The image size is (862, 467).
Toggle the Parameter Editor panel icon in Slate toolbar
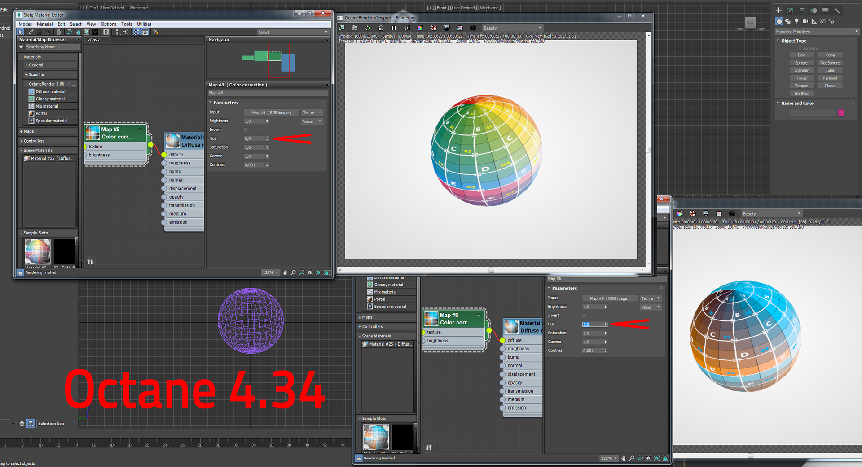click(x=145, y=32)
